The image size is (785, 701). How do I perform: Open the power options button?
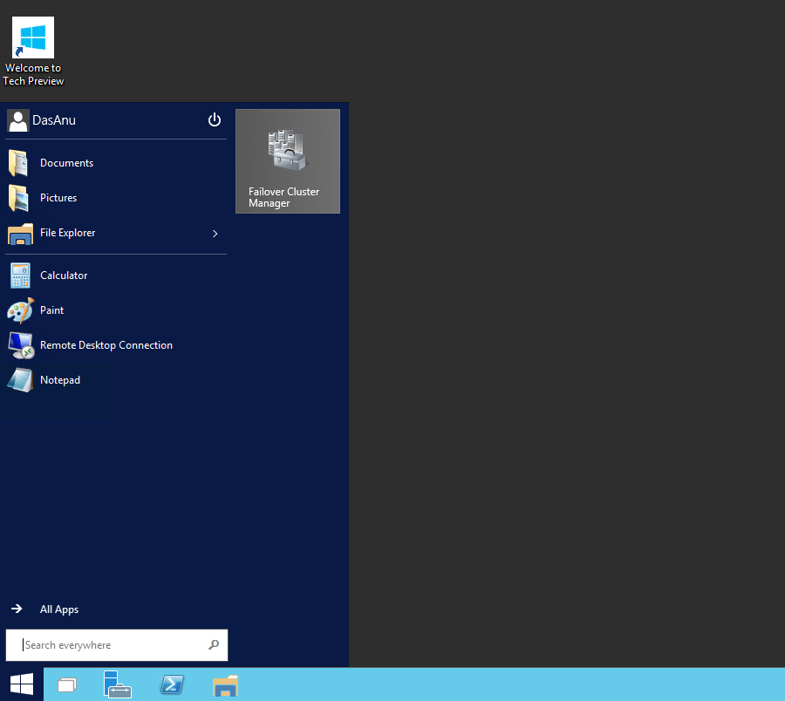tap(215, 120)
